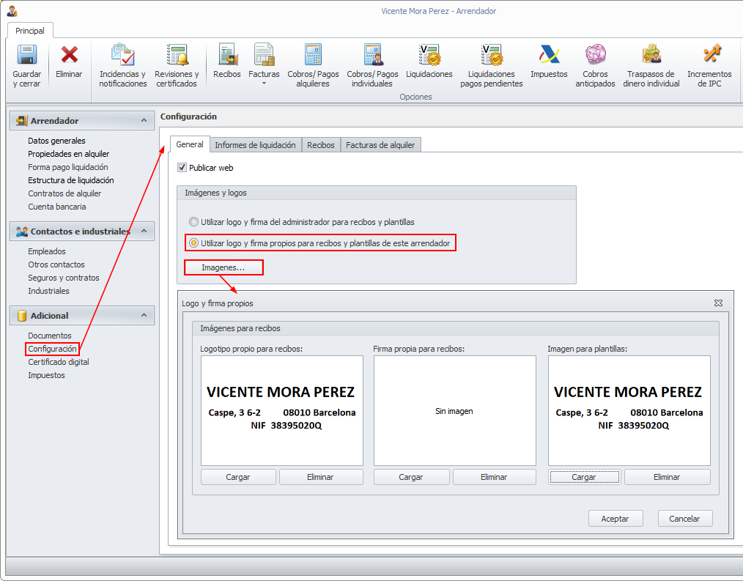Close the Logo y firma propios dialog

718,303
